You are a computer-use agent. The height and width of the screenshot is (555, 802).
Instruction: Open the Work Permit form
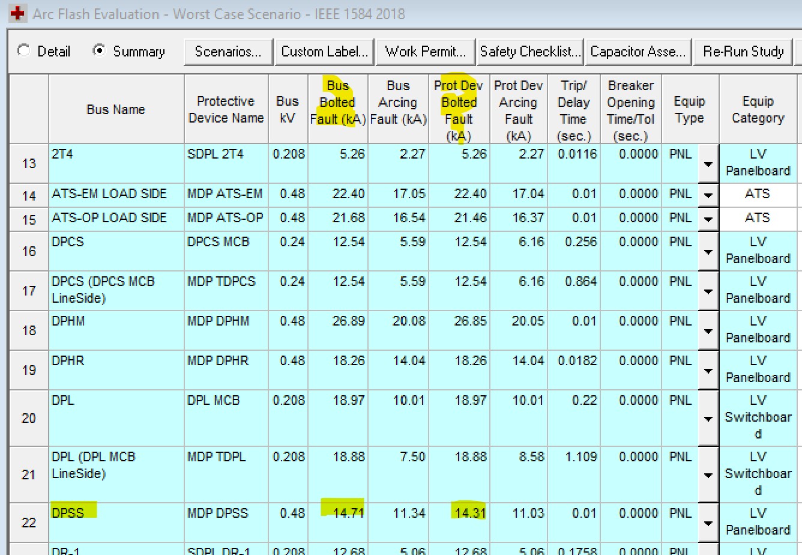tap(425, 52)
